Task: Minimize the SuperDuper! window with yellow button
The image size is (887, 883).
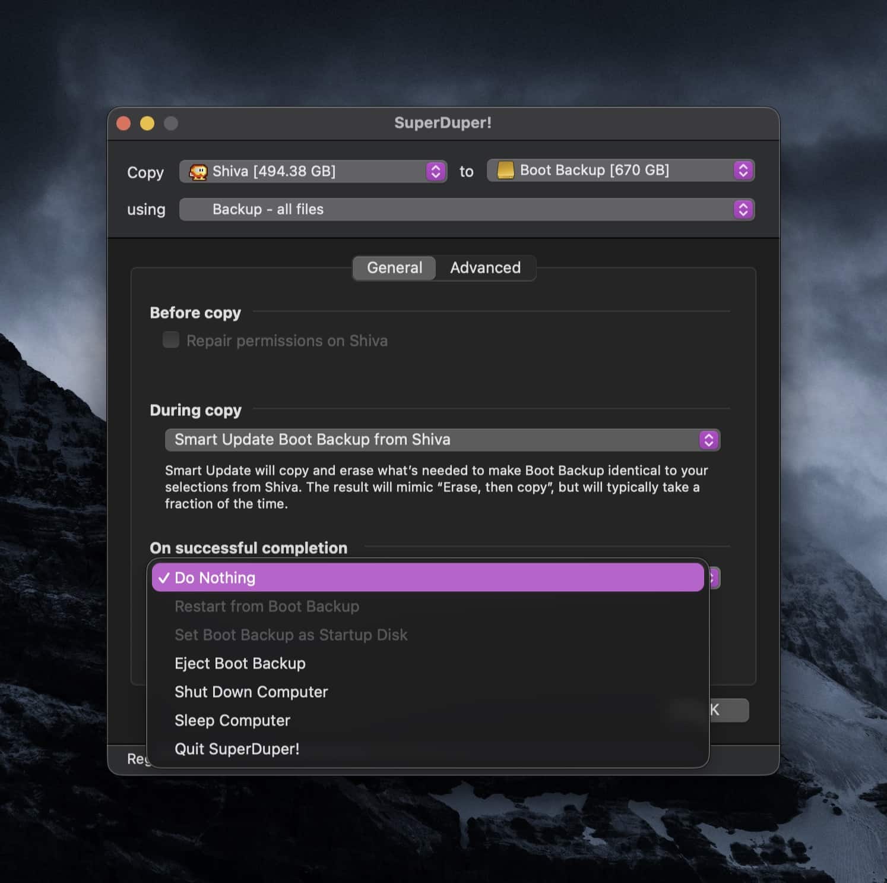Action: [x=147, y=123]
